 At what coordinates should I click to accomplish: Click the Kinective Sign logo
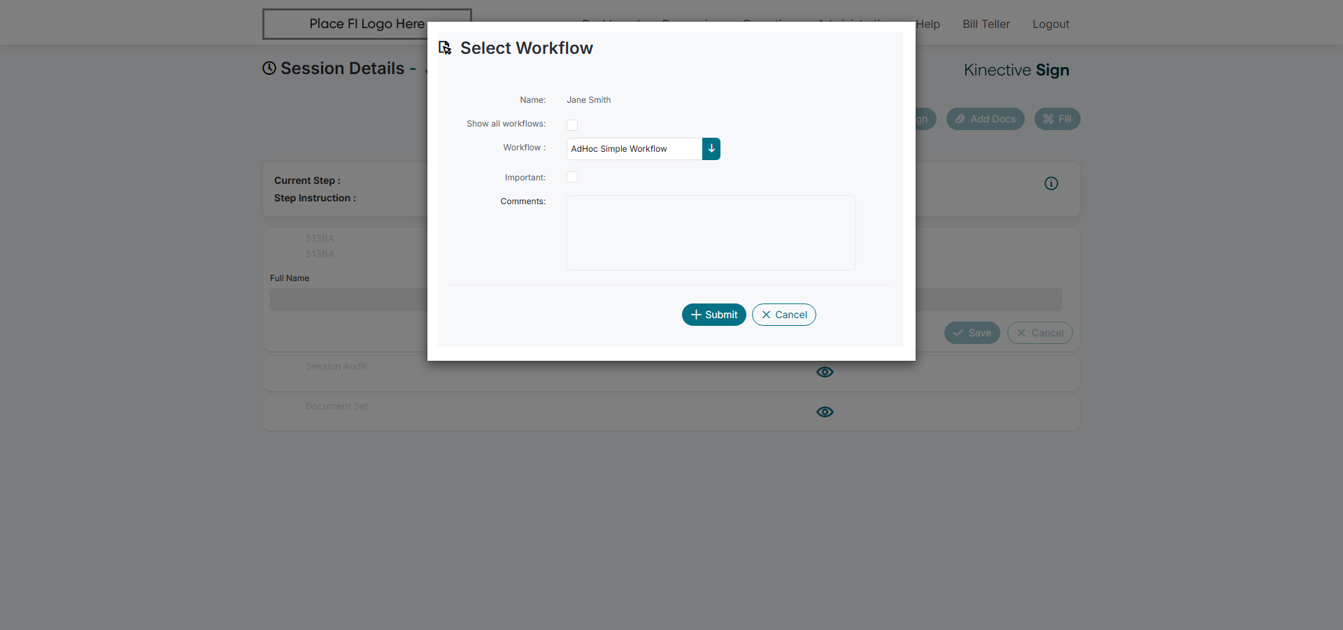[x=1016, y=70]
